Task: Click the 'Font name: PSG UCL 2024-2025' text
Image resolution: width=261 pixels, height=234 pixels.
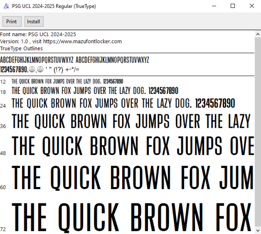Action: [x=38, y=34]
